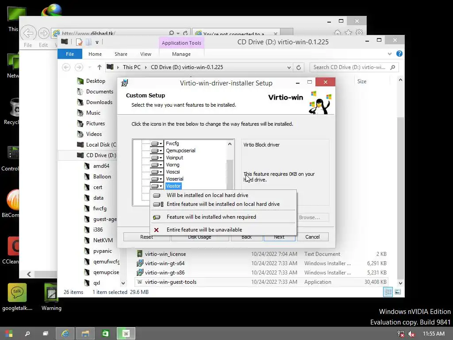The width and height of the screenshot is (453, 340).
Task: Click the Explorer back arrow
Action: coord(66,67)
